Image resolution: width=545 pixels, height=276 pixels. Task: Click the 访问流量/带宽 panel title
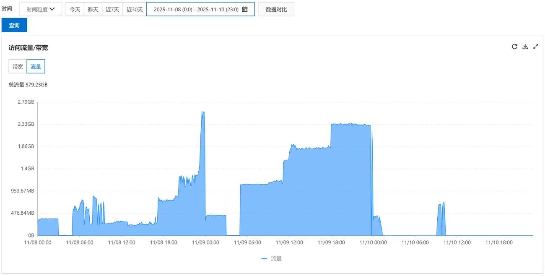[x=29, y=48]
